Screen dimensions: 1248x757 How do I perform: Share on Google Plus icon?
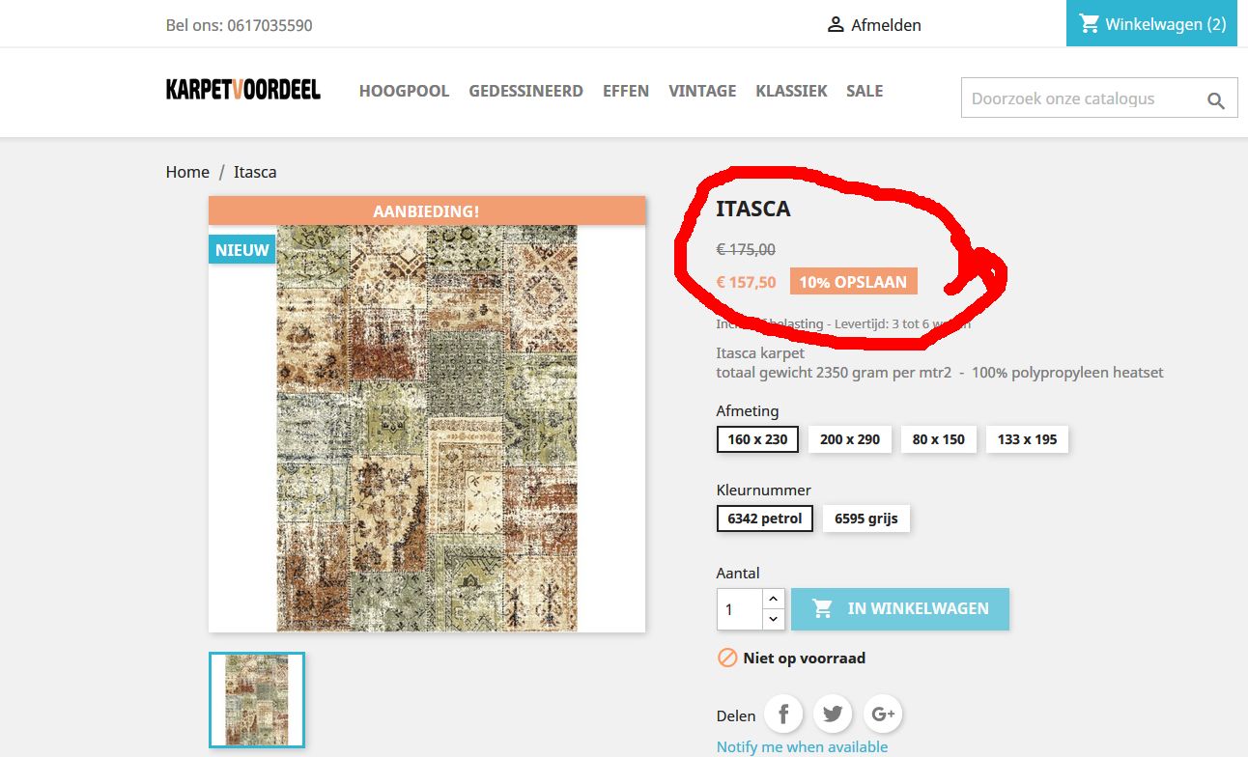(x=883, y=715)
